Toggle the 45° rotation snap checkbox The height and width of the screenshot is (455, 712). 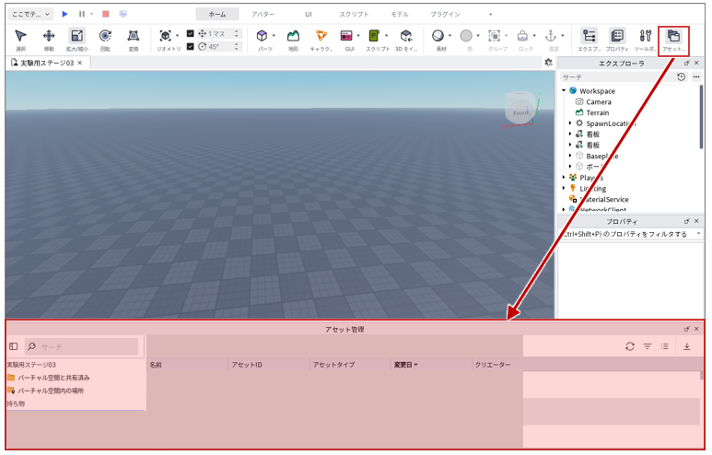pyautogui.click(x=191, y=46)
